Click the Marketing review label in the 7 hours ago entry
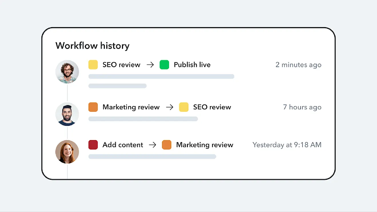This screenshot has width=377, height=212. click(x=131, y=107)
